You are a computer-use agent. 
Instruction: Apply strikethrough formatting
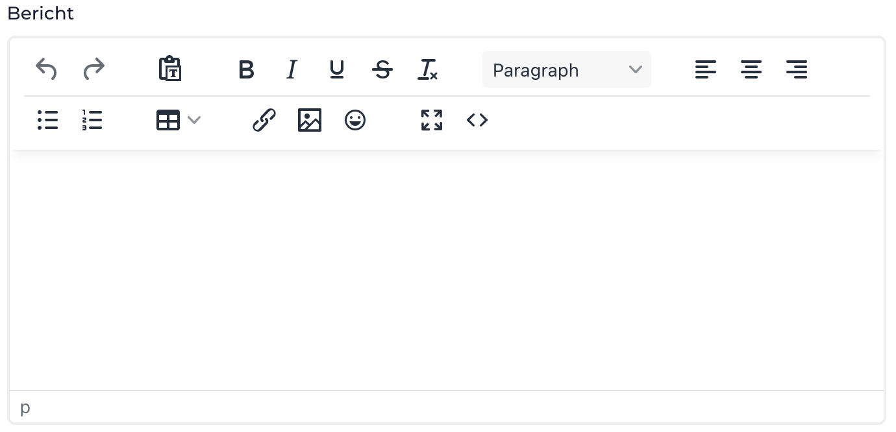tap(382, 69)
